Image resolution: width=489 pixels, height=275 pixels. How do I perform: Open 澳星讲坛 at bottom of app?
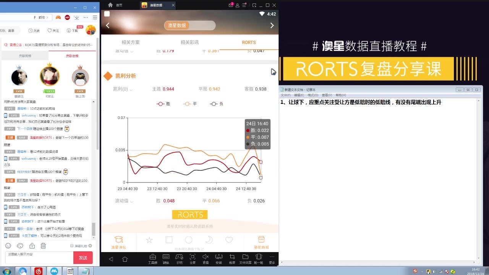tap(118, 242)
